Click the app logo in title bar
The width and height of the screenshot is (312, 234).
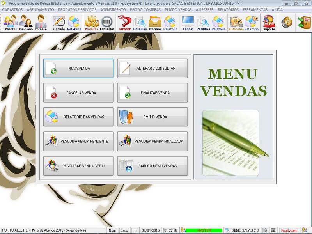point(3,3)
